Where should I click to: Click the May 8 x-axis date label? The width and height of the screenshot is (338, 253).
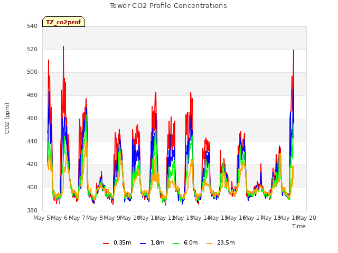(x=95, y=218)
